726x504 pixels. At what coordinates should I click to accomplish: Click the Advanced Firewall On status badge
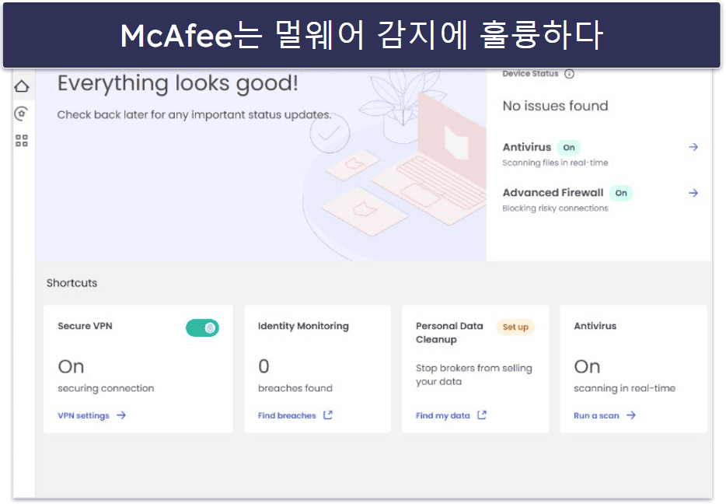[621, 193]
